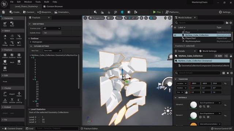Use the Select Invert tool
The image size is (234, 131).
point(19,43)
